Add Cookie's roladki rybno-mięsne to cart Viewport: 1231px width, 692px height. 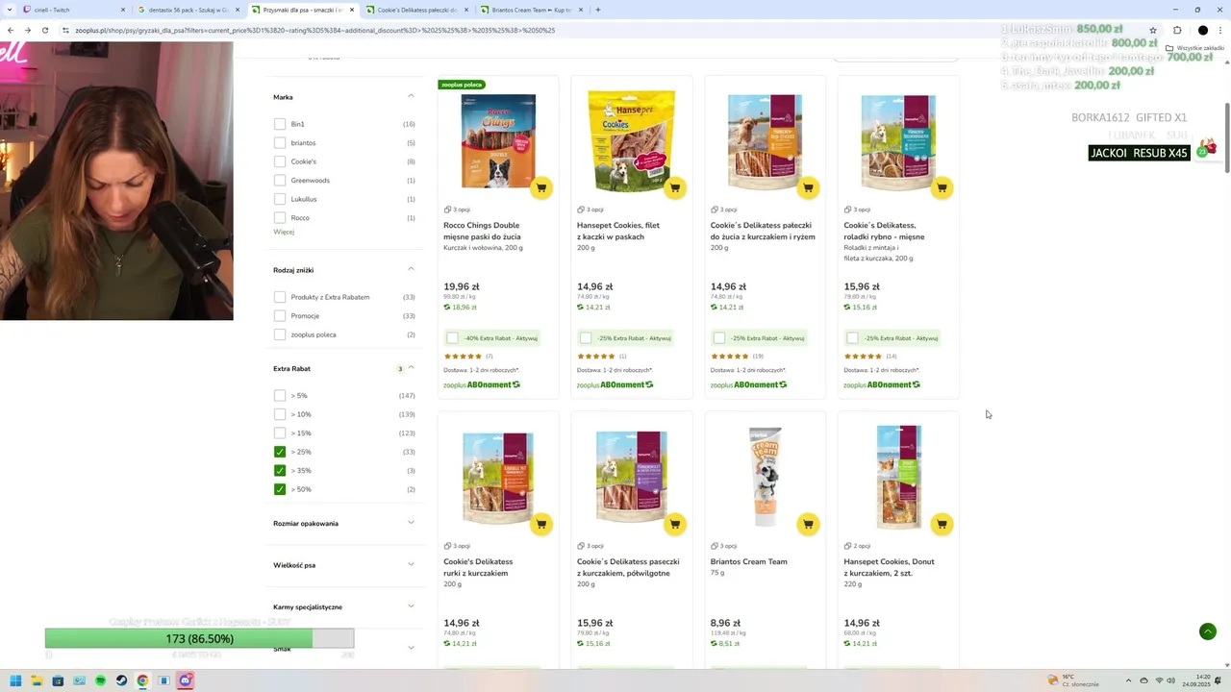click(x=942, y=187)
